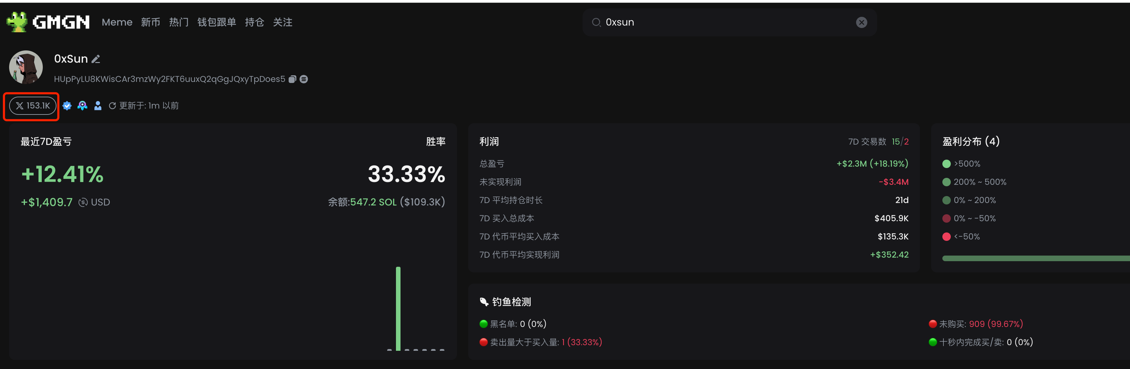Image resolution: width=1130 pixels, height=369 pixels.
Task: Clear the 0xsun search query
Action: pyautogui.click(x=861, y=22)
